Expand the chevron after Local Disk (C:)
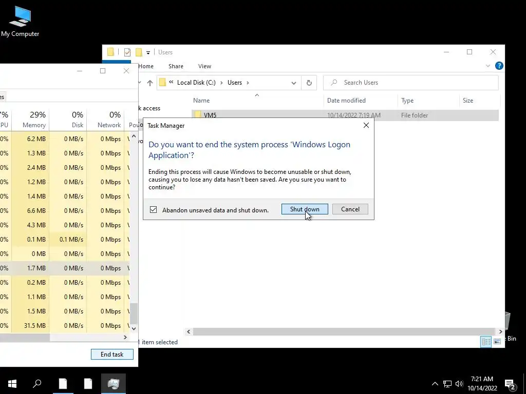 (221, 83)
